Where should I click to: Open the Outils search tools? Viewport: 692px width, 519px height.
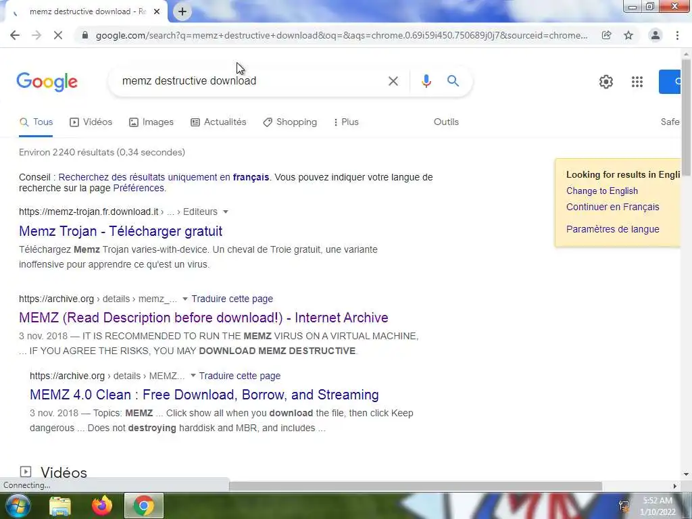(x=446, y=122)
